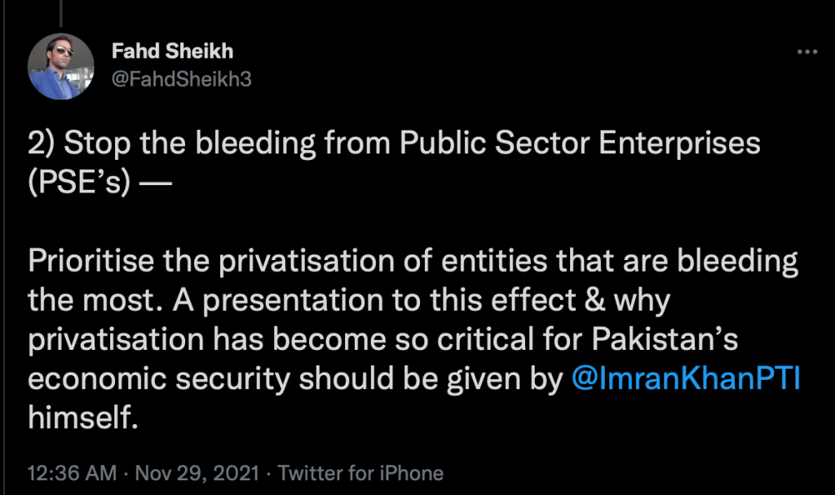Open the Twitter for iPhone source link

(x=361, y=473)
